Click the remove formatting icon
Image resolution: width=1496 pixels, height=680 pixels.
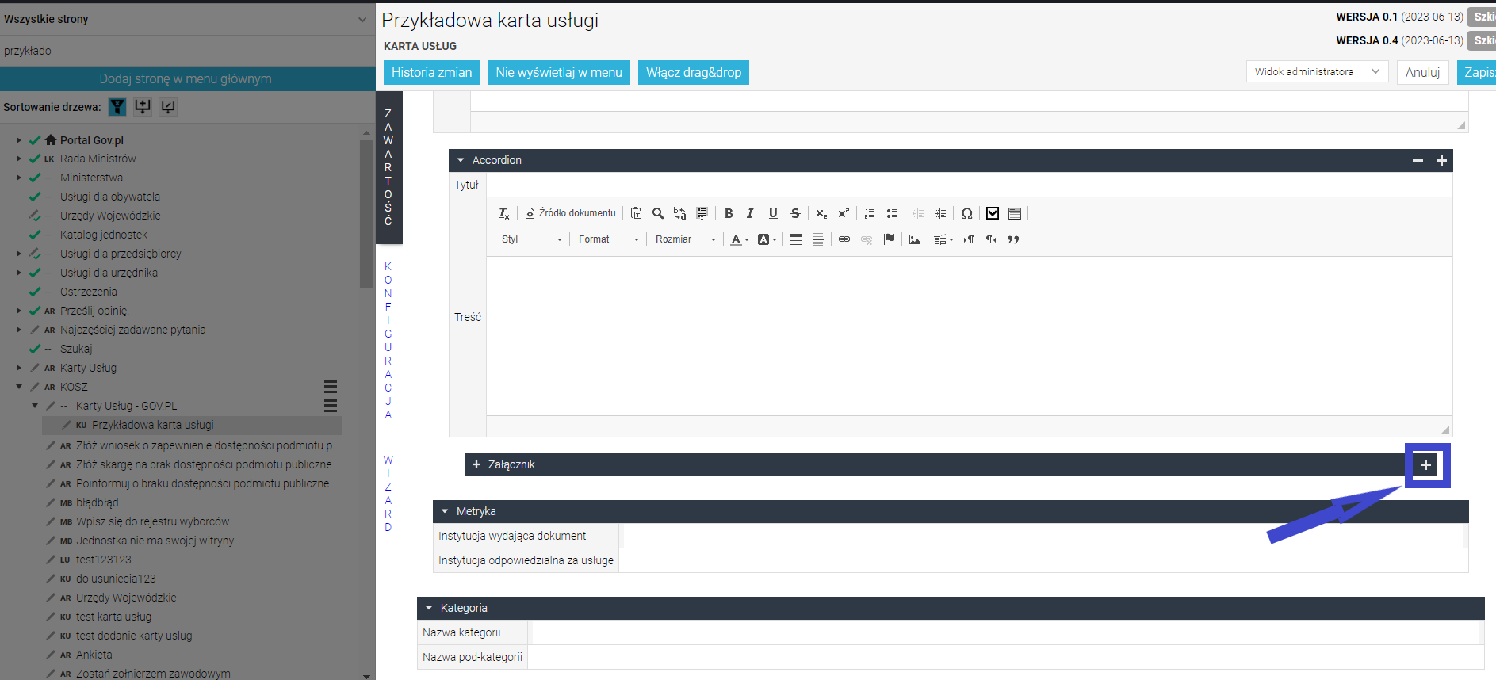tap(504, 213)
